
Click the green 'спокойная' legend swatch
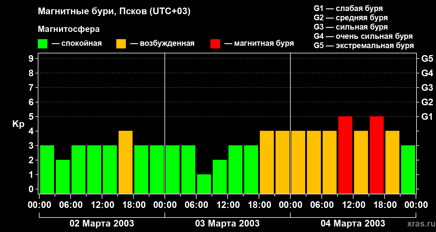[43, 44]
